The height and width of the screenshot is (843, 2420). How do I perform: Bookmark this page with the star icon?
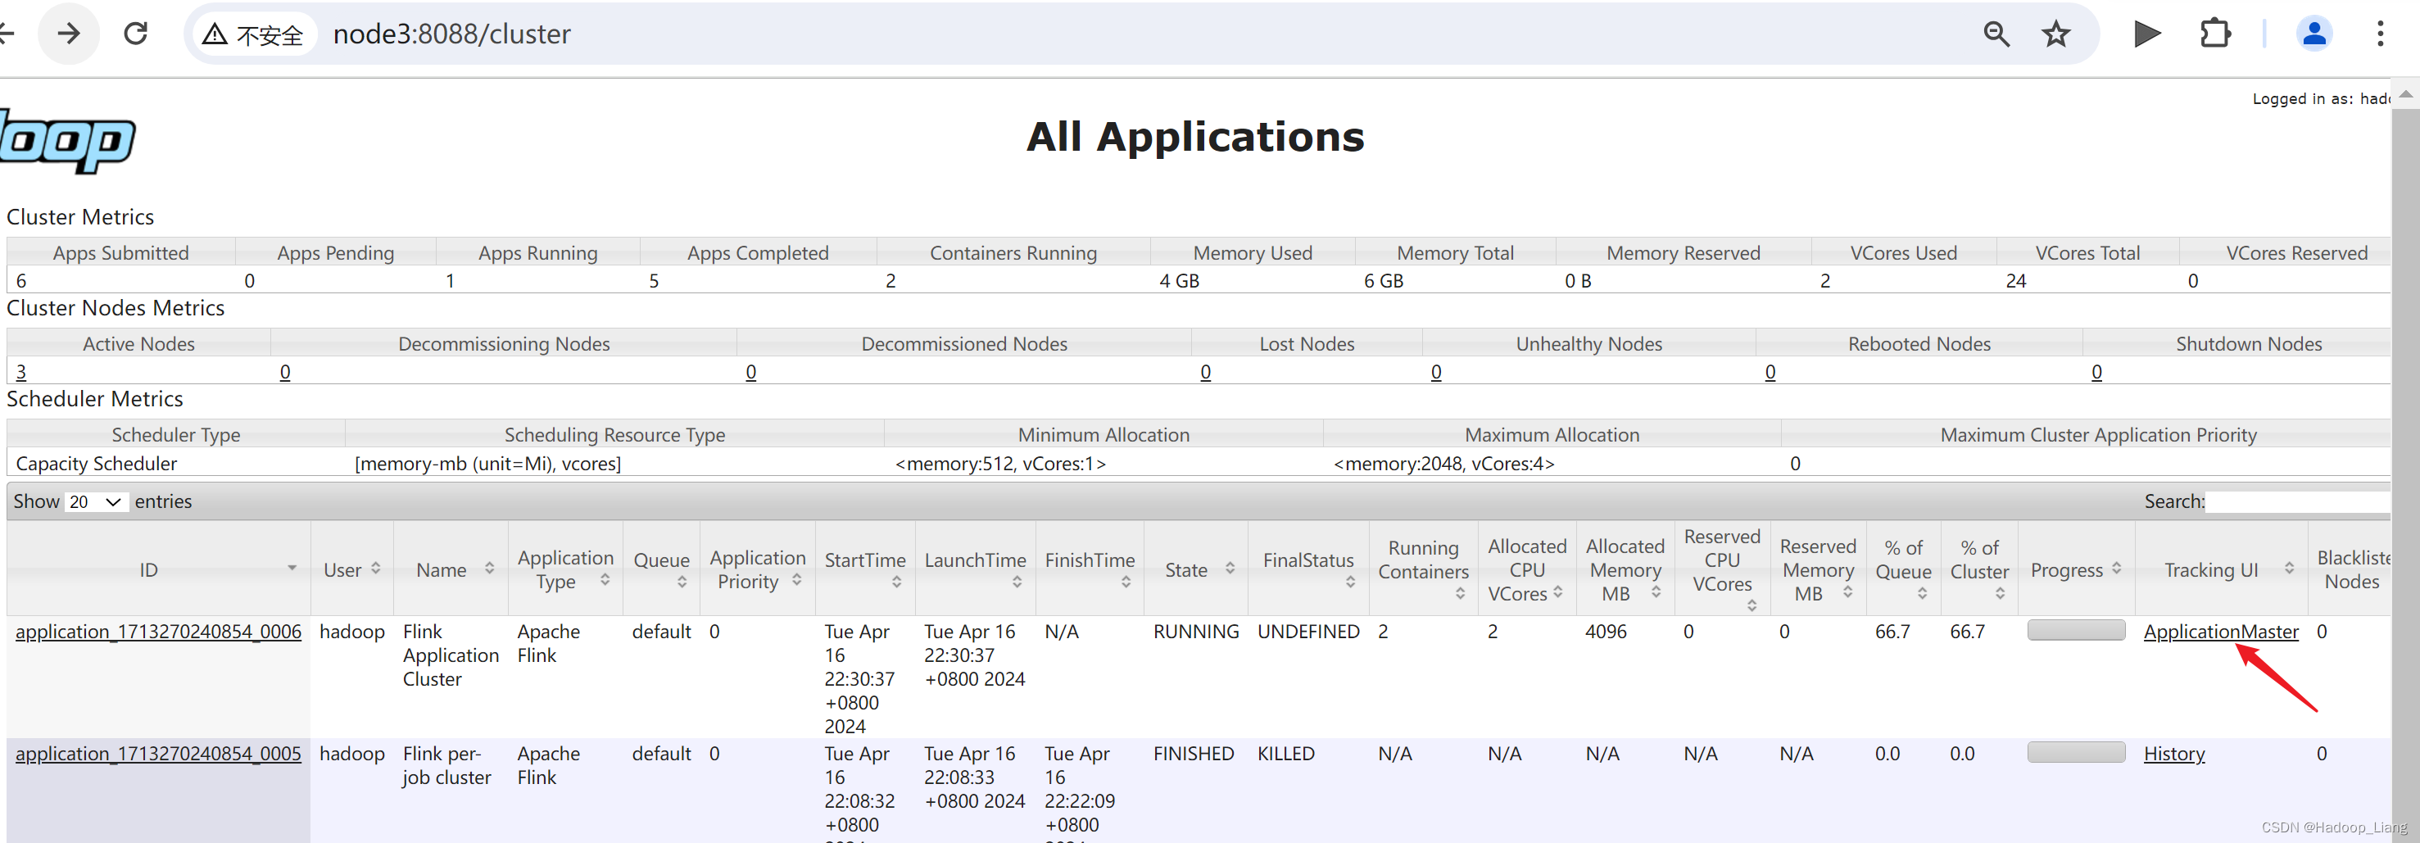(2056, 34)
